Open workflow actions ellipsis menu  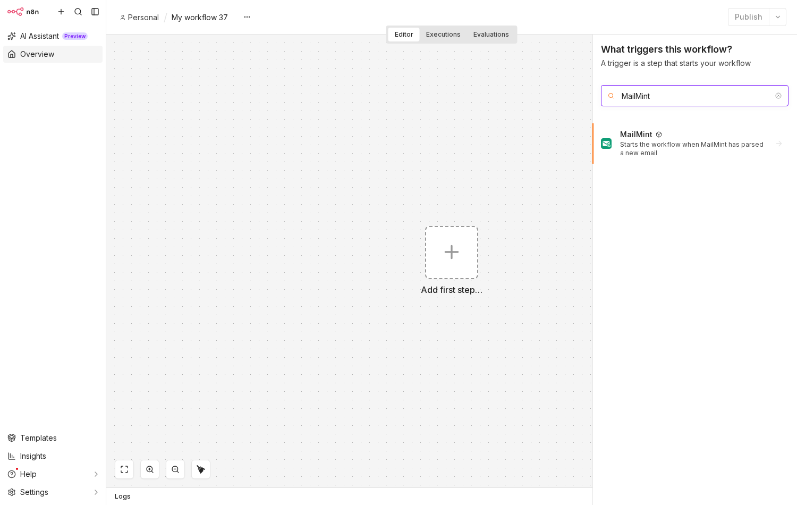[247, 17]
